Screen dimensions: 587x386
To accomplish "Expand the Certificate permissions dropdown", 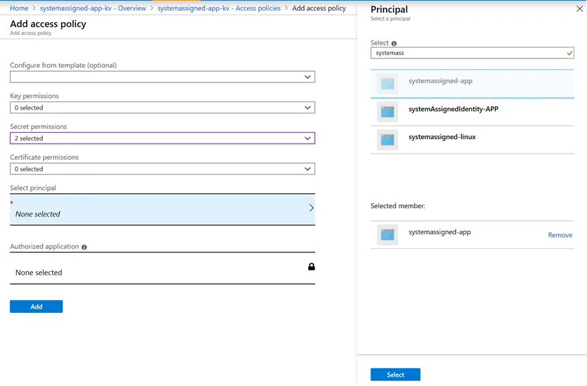I will (162, 169).
